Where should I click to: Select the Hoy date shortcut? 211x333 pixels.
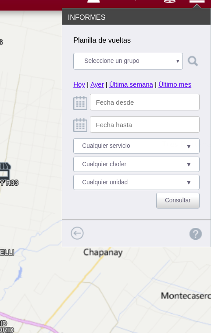[x=79, y=84]
